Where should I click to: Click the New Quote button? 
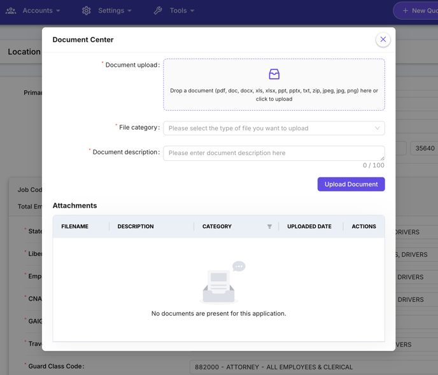click(x=416, y=11)
